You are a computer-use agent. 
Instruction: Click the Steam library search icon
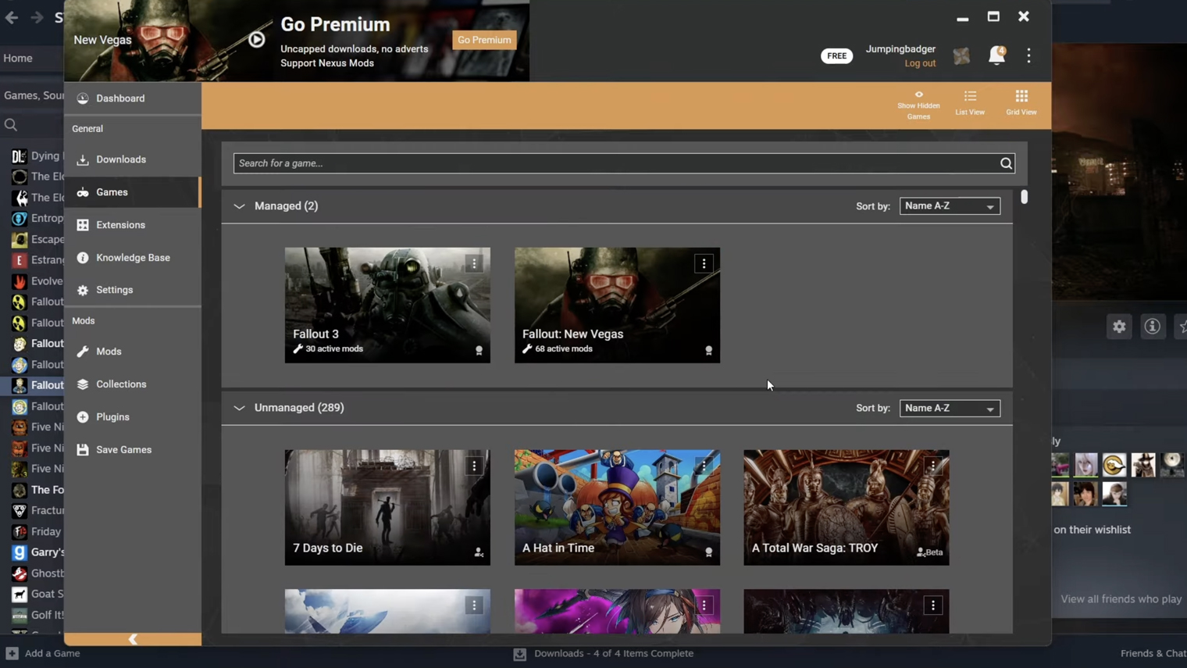[x=11, y=125]
